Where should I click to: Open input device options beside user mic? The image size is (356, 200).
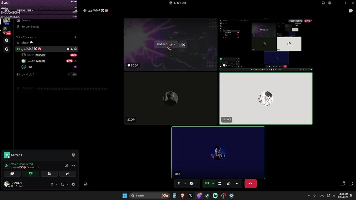[x=57, y=184]
